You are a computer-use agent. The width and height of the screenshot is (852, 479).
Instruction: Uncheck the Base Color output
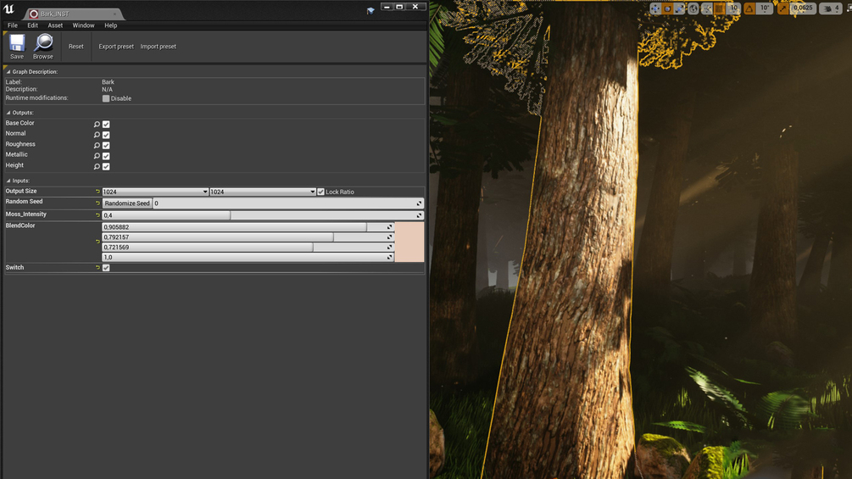coord(106,125)
